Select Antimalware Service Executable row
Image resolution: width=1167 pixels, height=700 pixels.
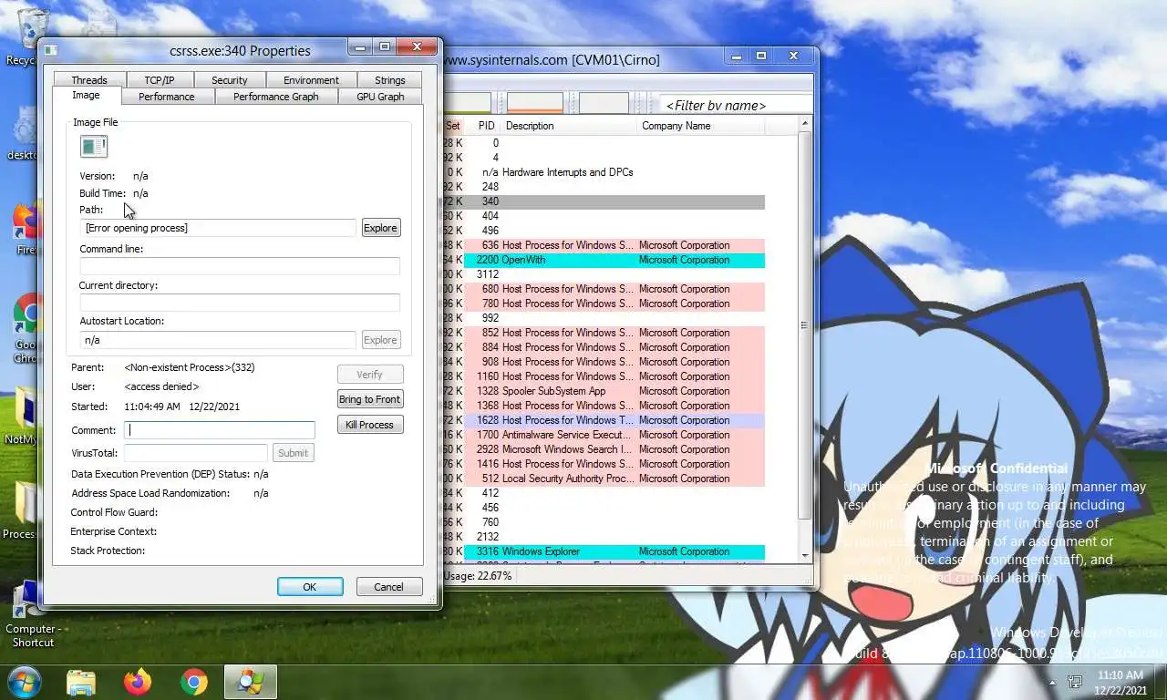point(604,435)
